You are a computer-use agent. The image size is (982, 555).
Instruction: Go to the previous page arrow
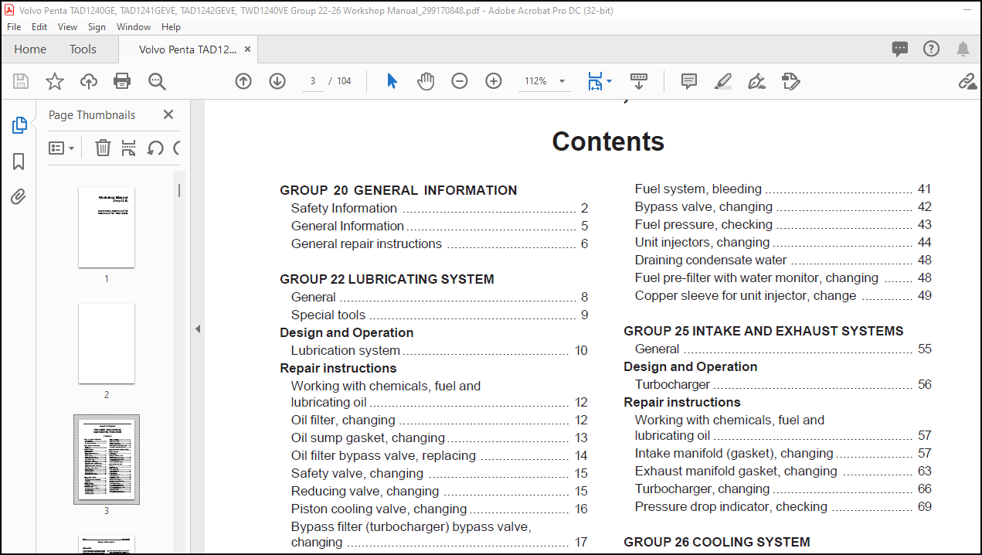pyautogui.click(x=243, y=81)
